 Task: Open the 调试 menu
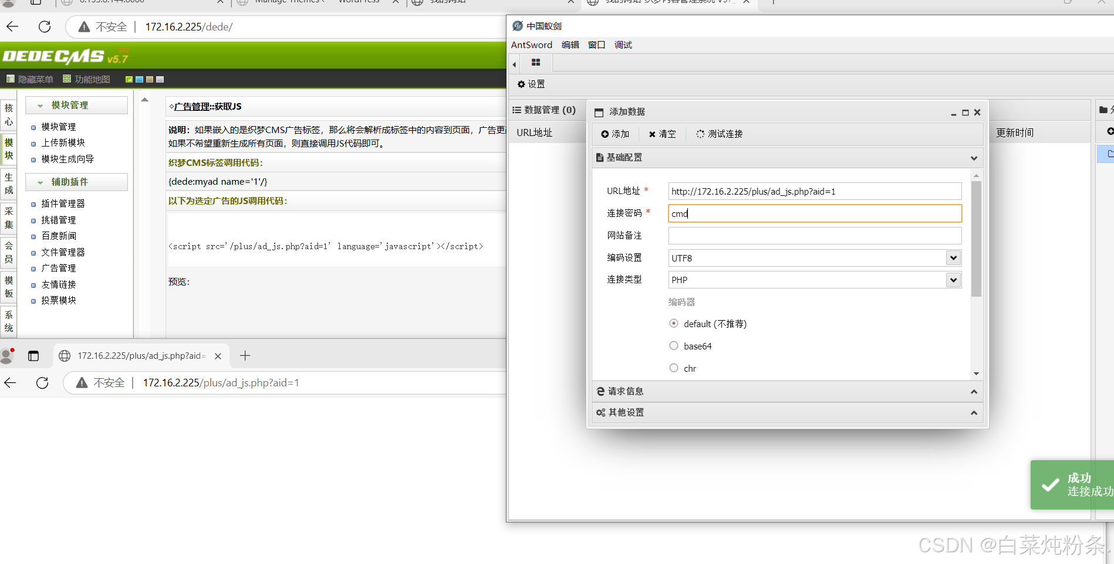pos(623,45)
